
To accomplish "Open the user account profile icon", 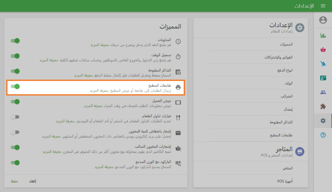I will click(323, 20).
